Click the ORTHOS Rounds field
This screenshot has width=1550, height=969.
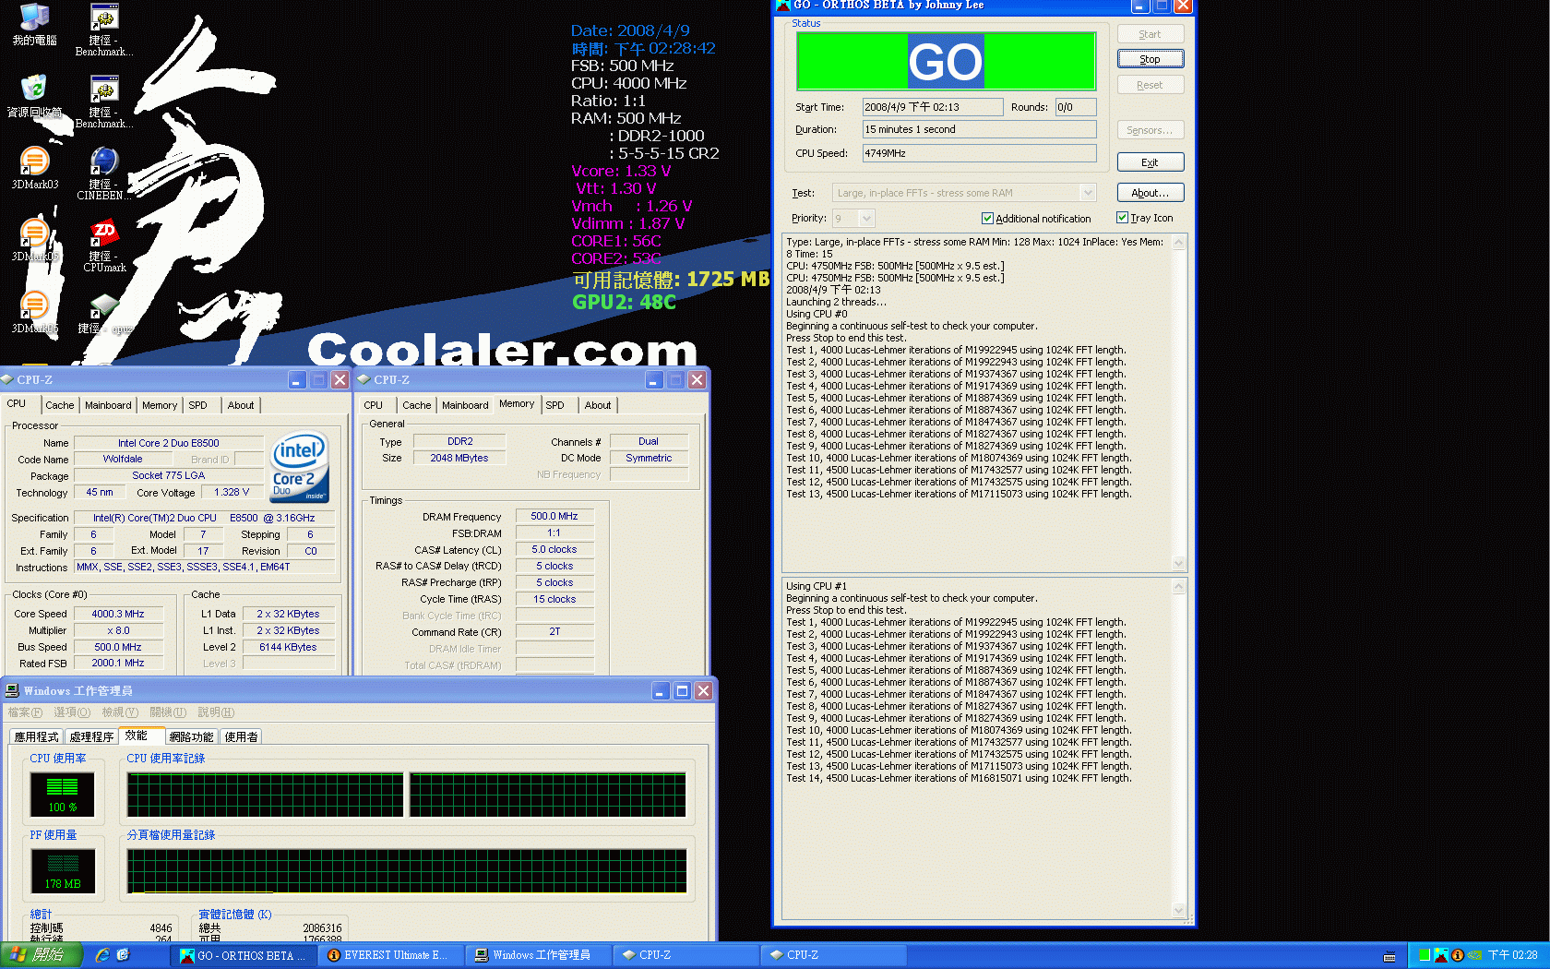1076,107
